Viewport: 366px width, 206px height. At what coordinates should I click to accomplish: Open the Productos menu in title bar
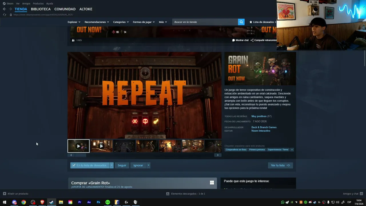(x=38, y=3)
